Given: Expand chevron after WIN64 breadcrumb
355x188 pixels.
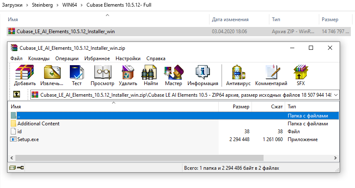Looking at the screenshot, I should pos(82,5).
